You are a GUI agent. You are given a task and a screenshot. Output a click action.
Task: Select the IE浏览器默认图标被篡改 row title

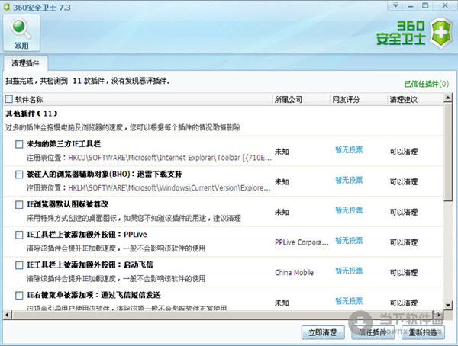[67, 204]
